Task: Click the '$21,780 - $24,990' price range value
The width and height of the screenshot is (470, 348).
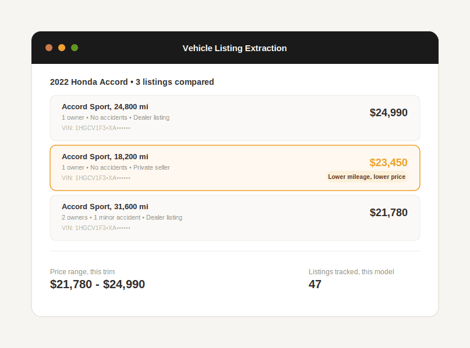Action: click(x=97, y=284)
